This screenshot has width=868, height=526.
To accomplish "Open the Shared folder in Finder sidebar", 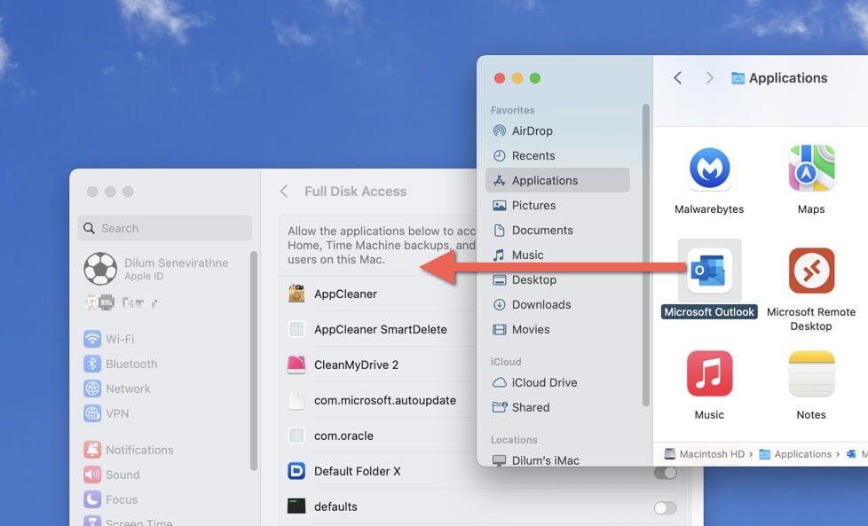I will pyautogui.click(x=521, y=408).
